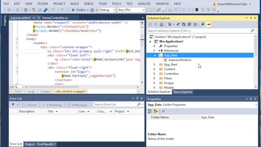Toggle the Preview Selected Items button
The width and height of the screenshot is (261, 147).
(x=208, y=24)
